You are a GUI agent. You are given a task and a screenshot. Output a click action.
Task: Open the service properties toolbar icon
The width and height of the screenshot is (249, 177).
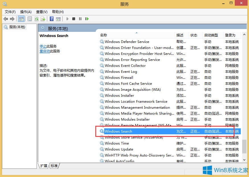pos(30,19)
